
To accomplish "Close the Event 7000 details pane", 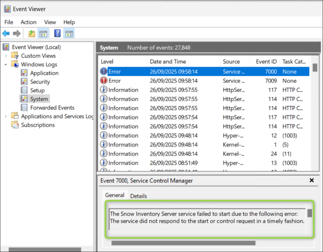I will [x=312, y=180].
